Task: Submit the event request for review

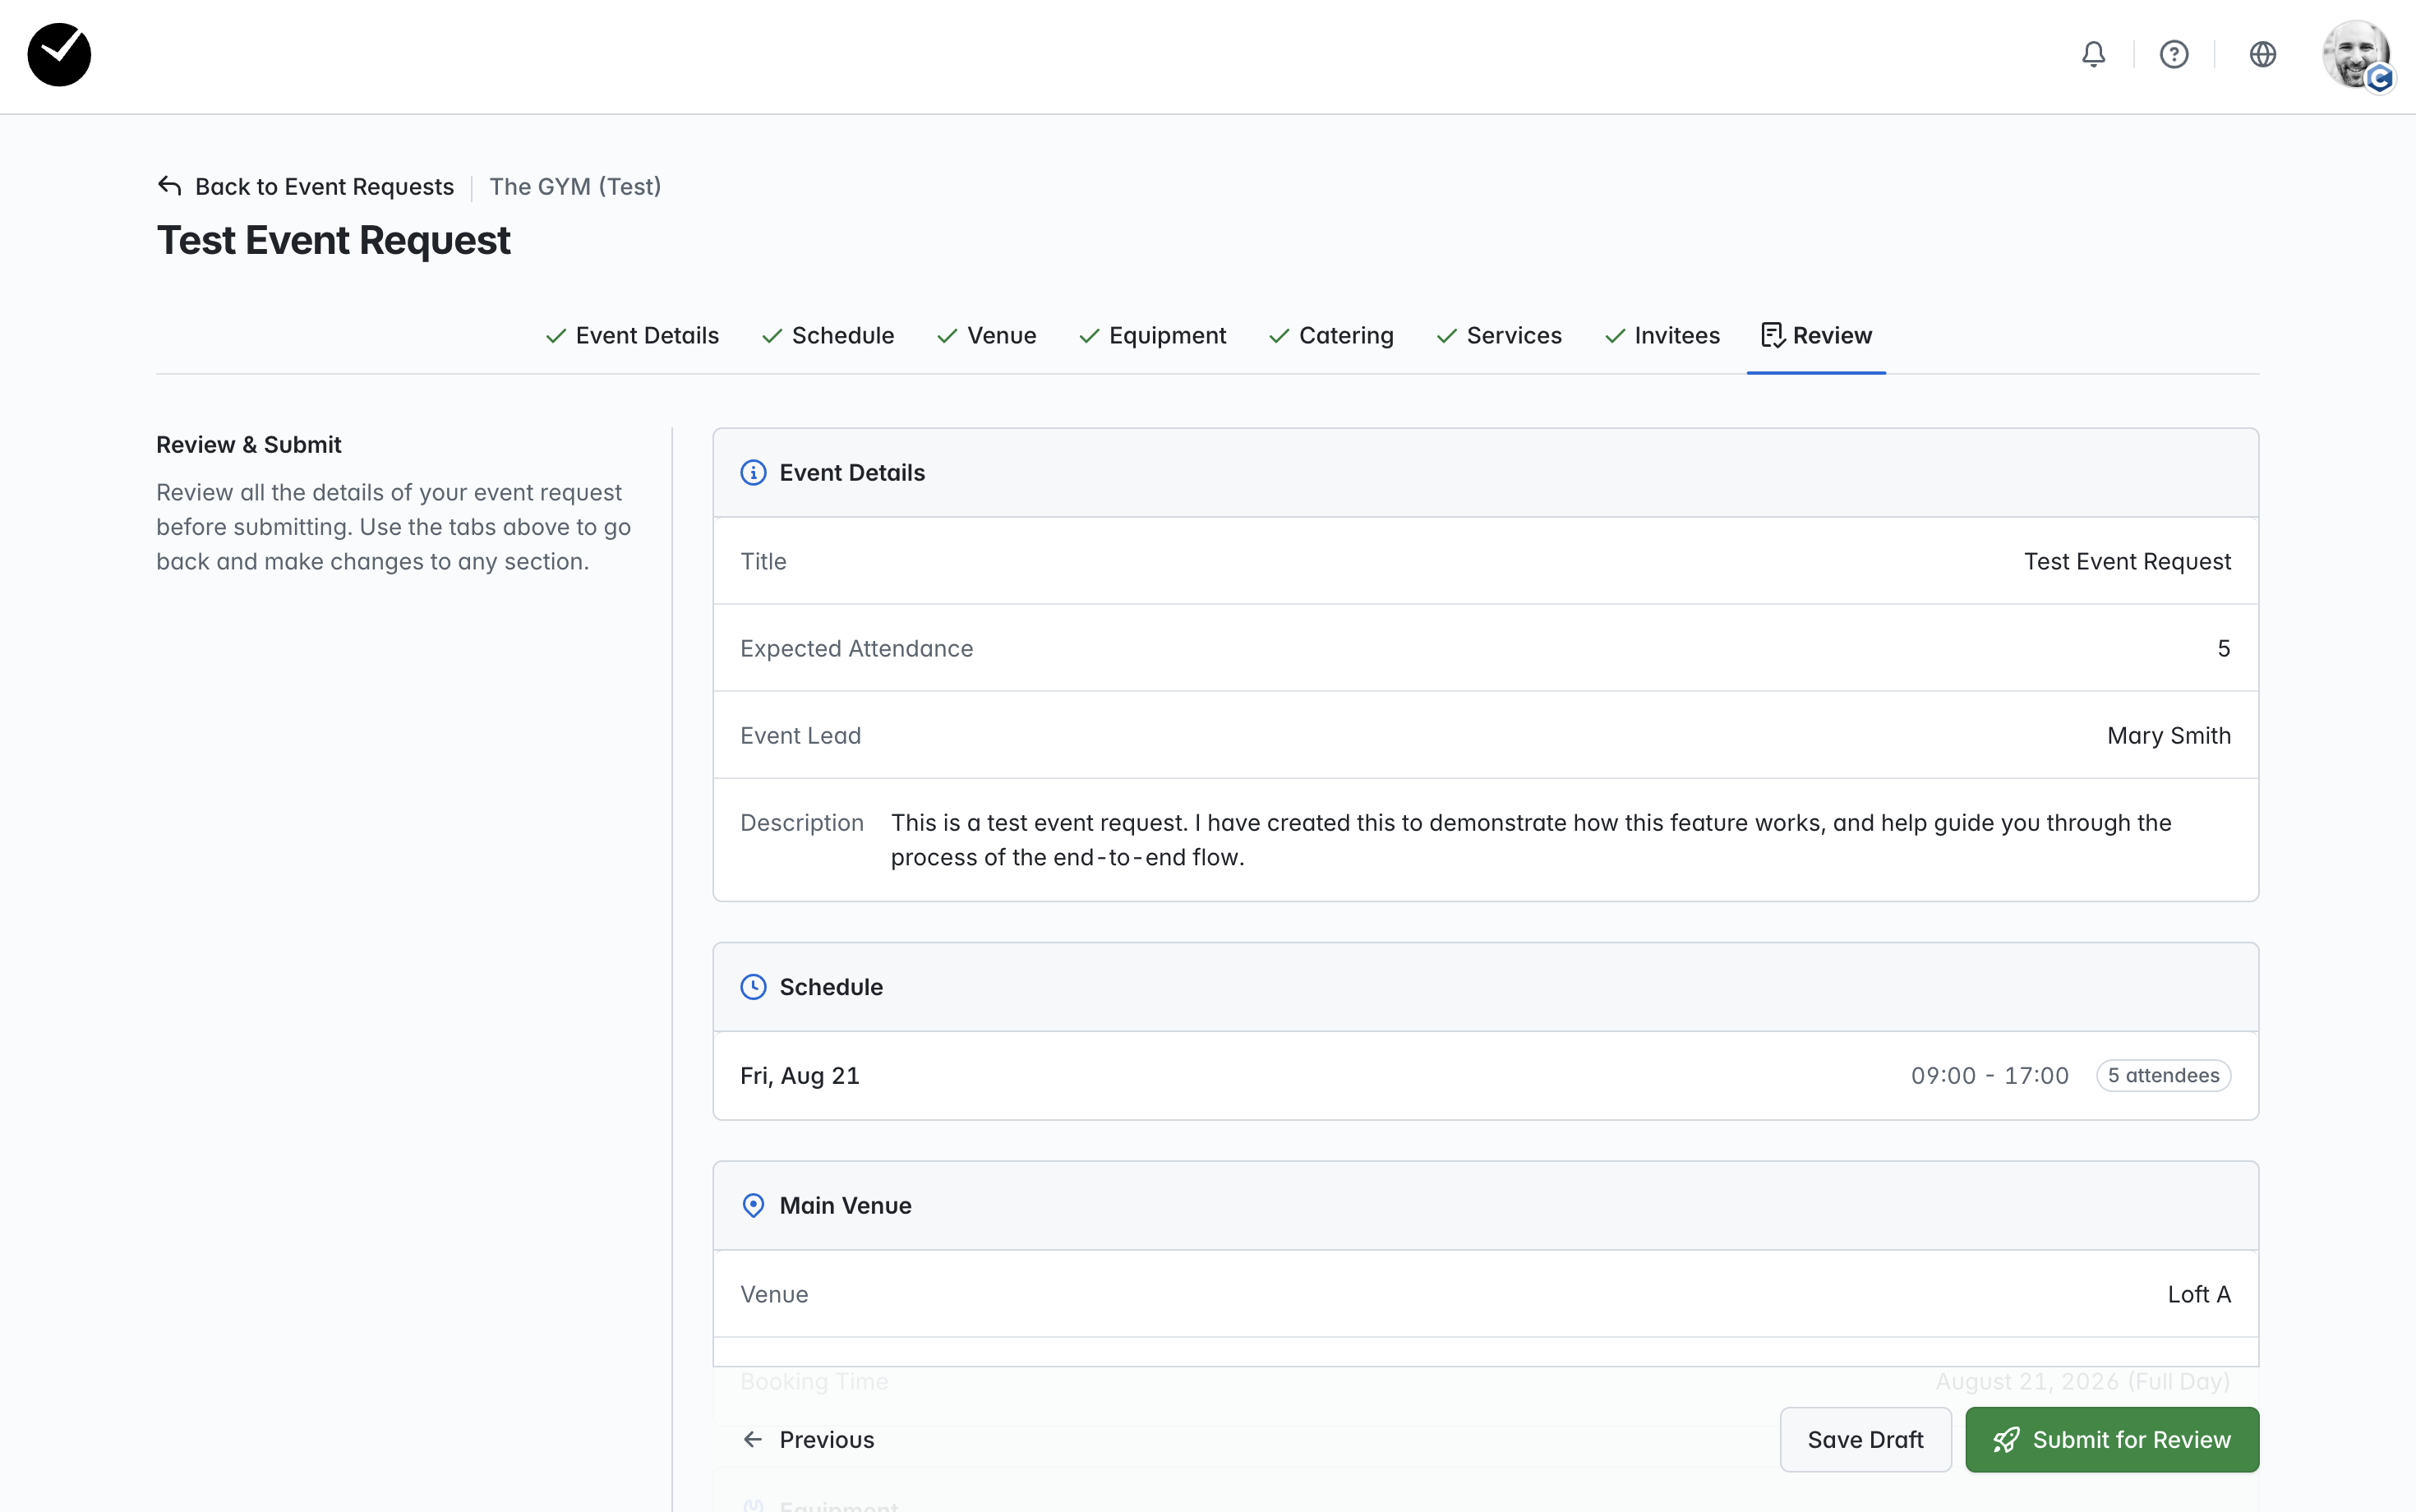Action: pos(2112,1440)
